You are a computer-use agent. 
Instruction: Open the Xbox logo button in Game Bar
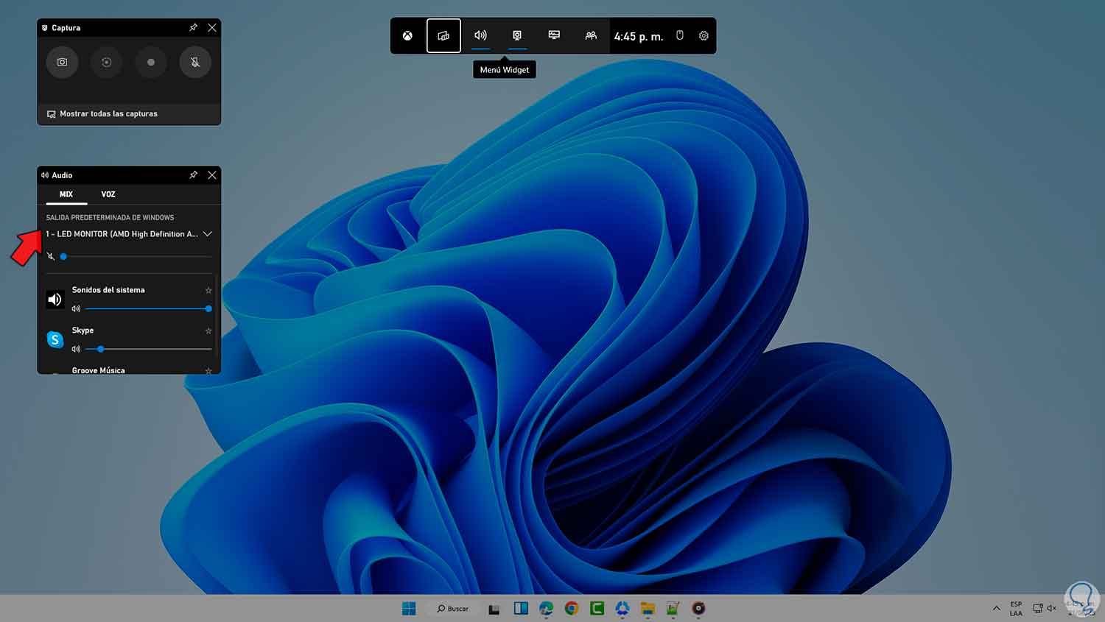[x=407, y=35]
